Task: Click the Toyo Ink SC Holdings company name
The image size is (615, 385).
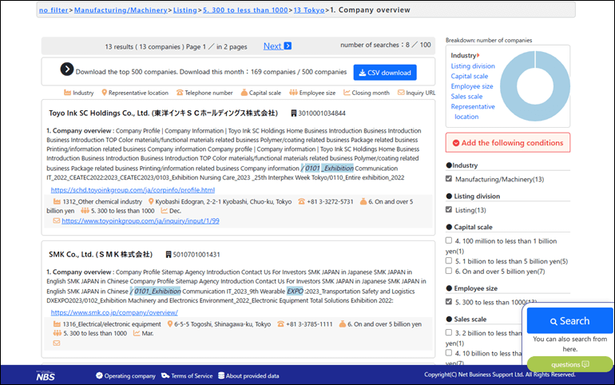Action: coord(163,113)
